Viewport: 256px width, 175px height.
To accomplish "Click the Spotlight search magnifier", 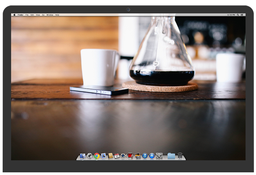I will 238,15.
